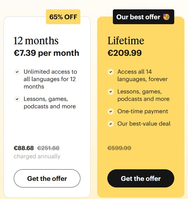Click the €7.39 per month price
The width and height of the screenshot is (188, 199).
pyautogui.click(x=47, y=53)
